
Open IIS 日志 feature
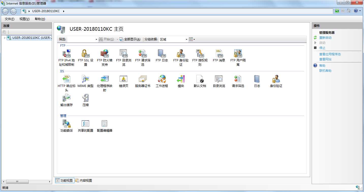pos(257,81)
